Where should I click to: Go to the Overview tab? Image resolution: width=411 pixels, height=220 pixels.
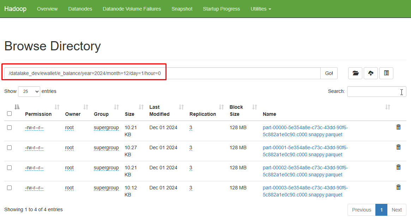47,9
